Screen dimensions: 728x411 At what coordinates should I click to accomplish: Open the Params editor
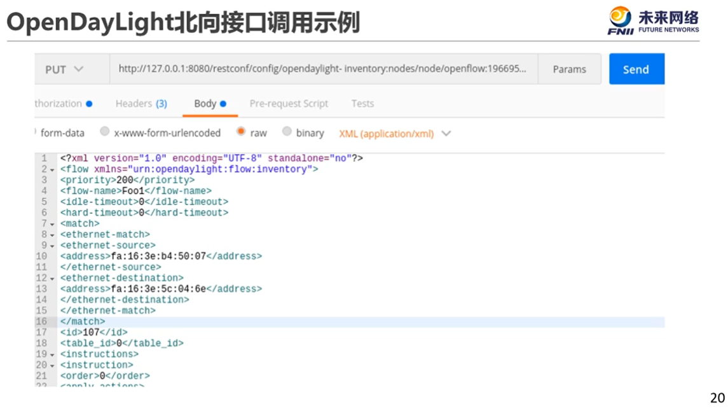tap(569, 69)
